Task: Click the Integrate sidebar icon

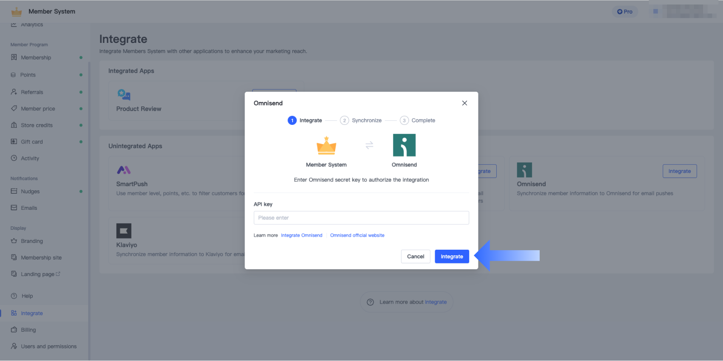Action: pos(14,313)
